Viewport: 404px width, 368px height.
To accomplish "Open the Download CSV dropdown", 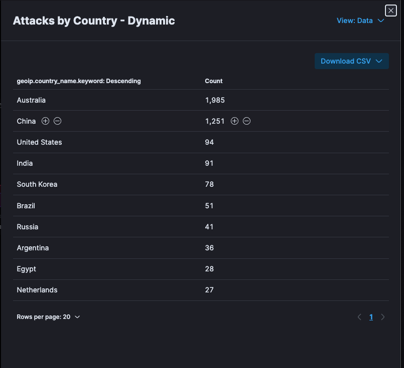I will pos(351,61).
